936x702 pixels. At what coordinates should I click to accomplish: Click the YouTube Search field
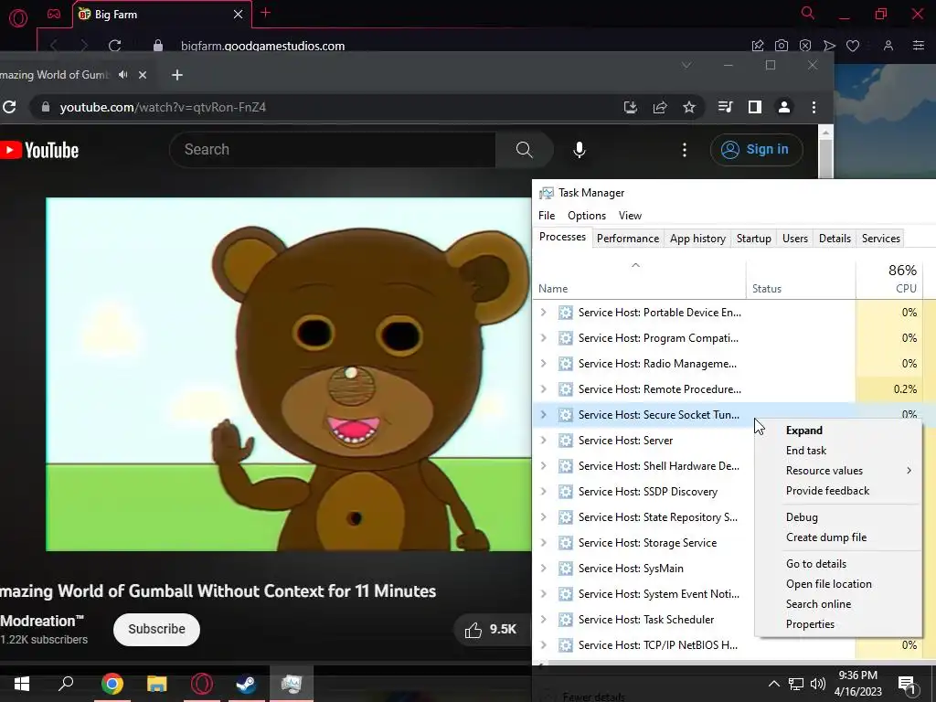[x=333, y=149]
